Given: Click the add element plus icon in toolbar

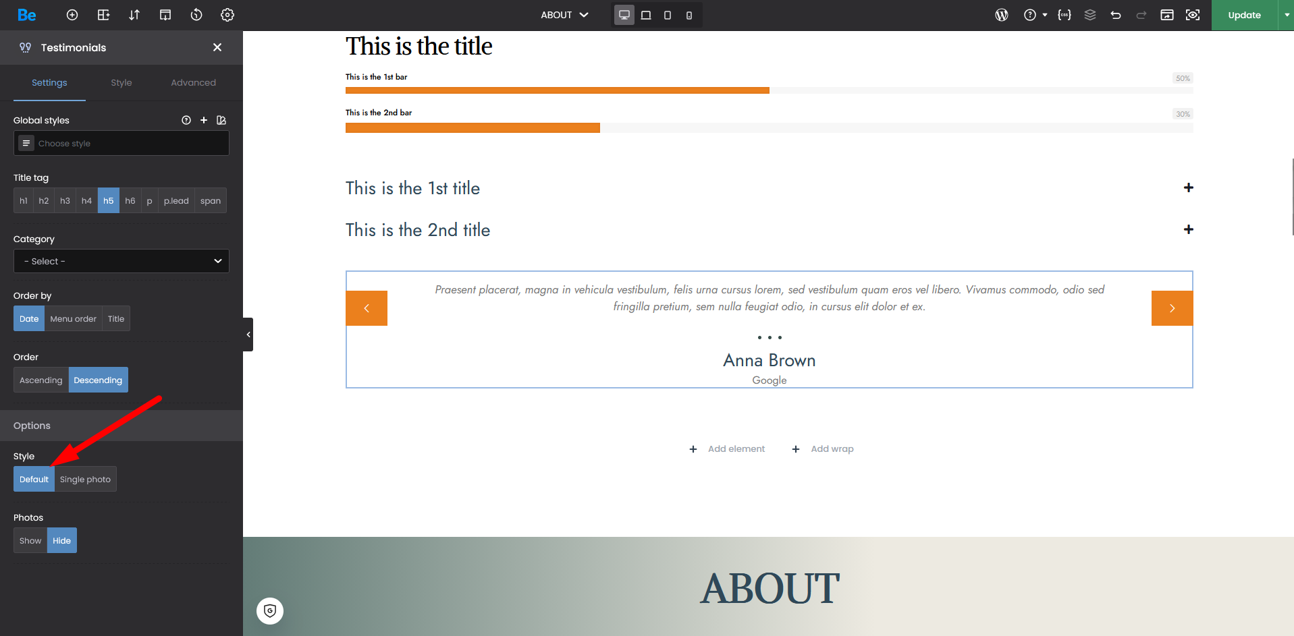Looking at the screenshot, I should click(72, 15).
